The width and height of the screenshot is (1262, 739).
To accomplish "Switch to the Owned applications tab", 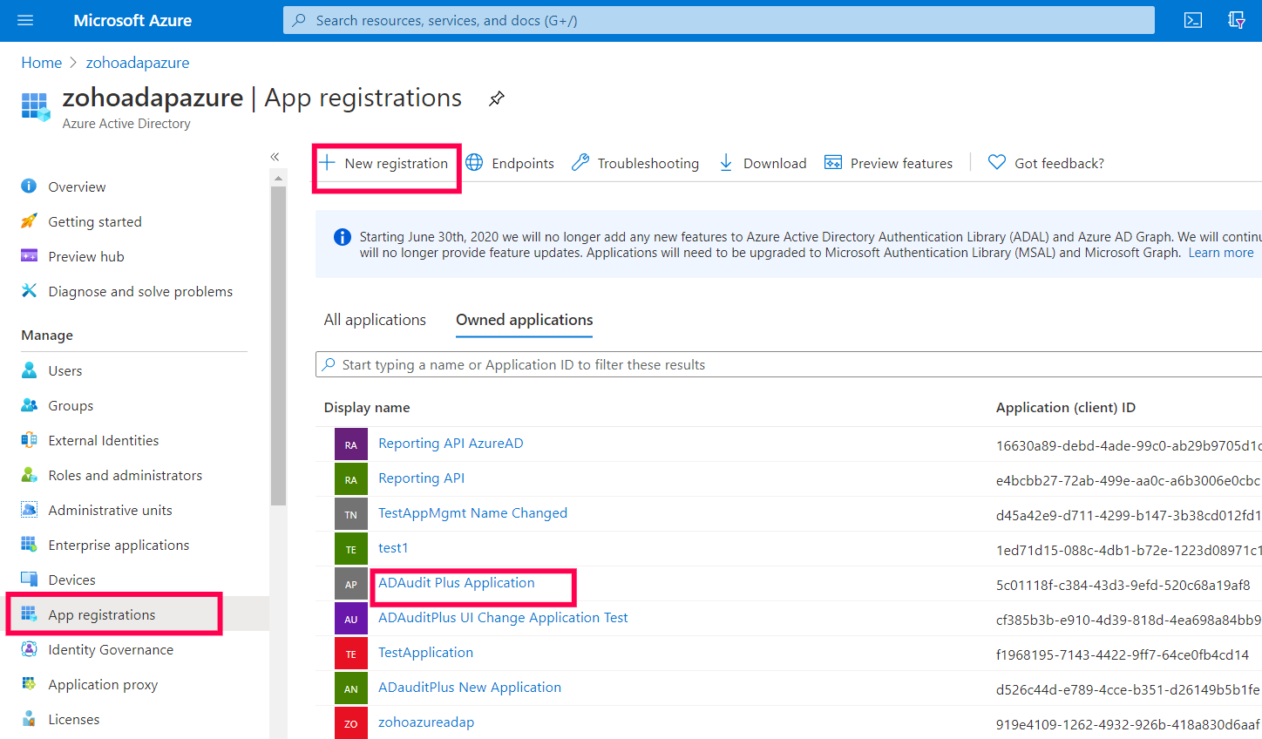I will click(524, 320).
